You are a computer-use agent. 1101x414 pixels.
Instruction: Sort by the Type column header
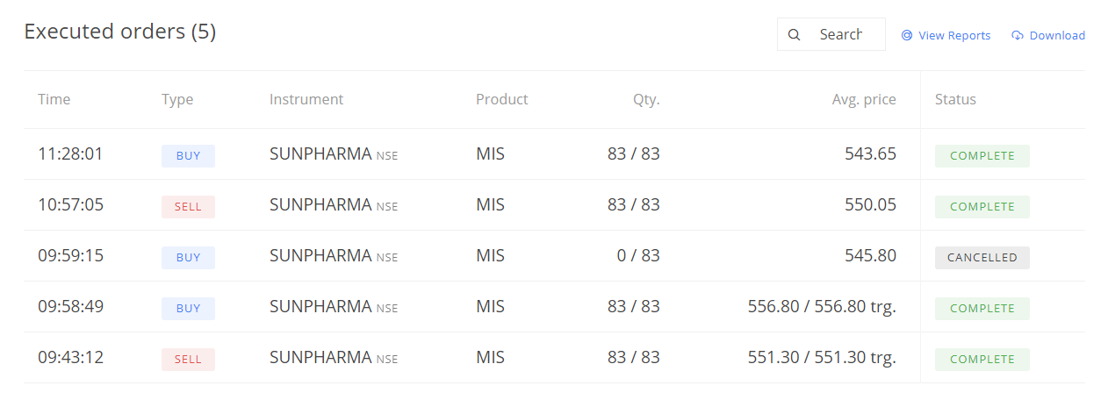pos(177,99)
